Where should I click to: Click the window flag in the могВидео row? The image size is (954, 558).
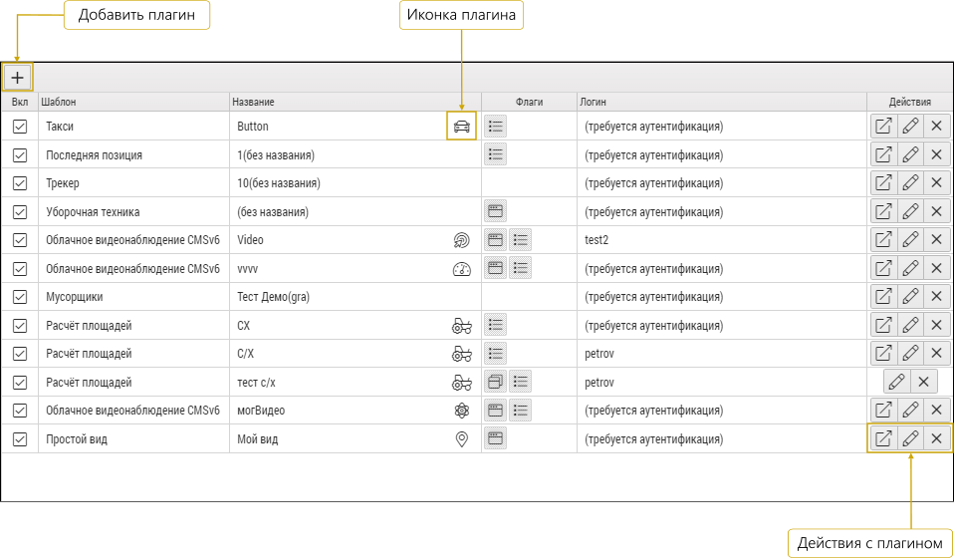click(495, 411)
